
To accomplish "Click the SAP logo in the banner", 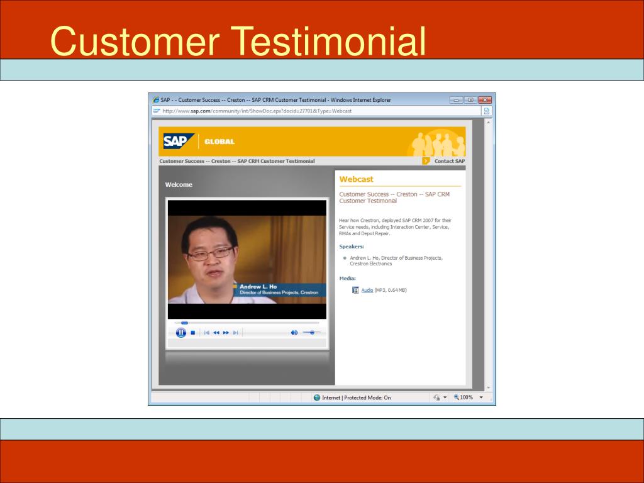I will [179, 142].
